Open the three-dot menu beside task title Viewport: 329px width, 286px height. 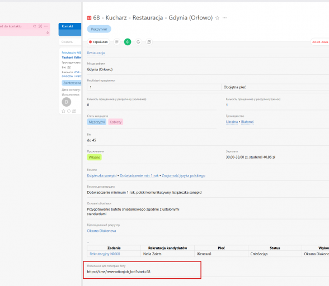[x=224, y=18]
